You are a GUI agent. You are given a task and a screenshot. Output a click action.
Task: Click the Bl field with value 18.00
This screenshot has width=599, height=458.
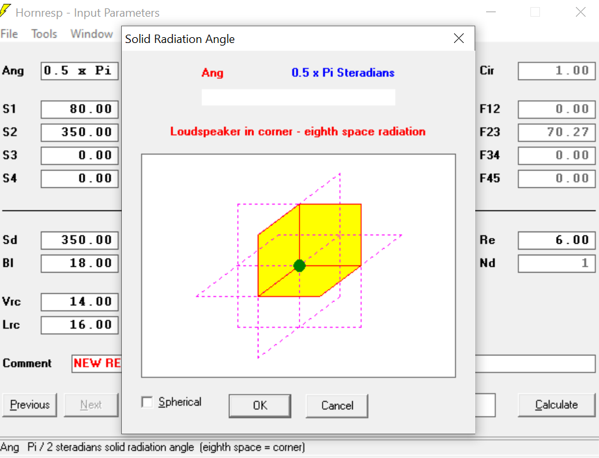[x=80, y=264]
